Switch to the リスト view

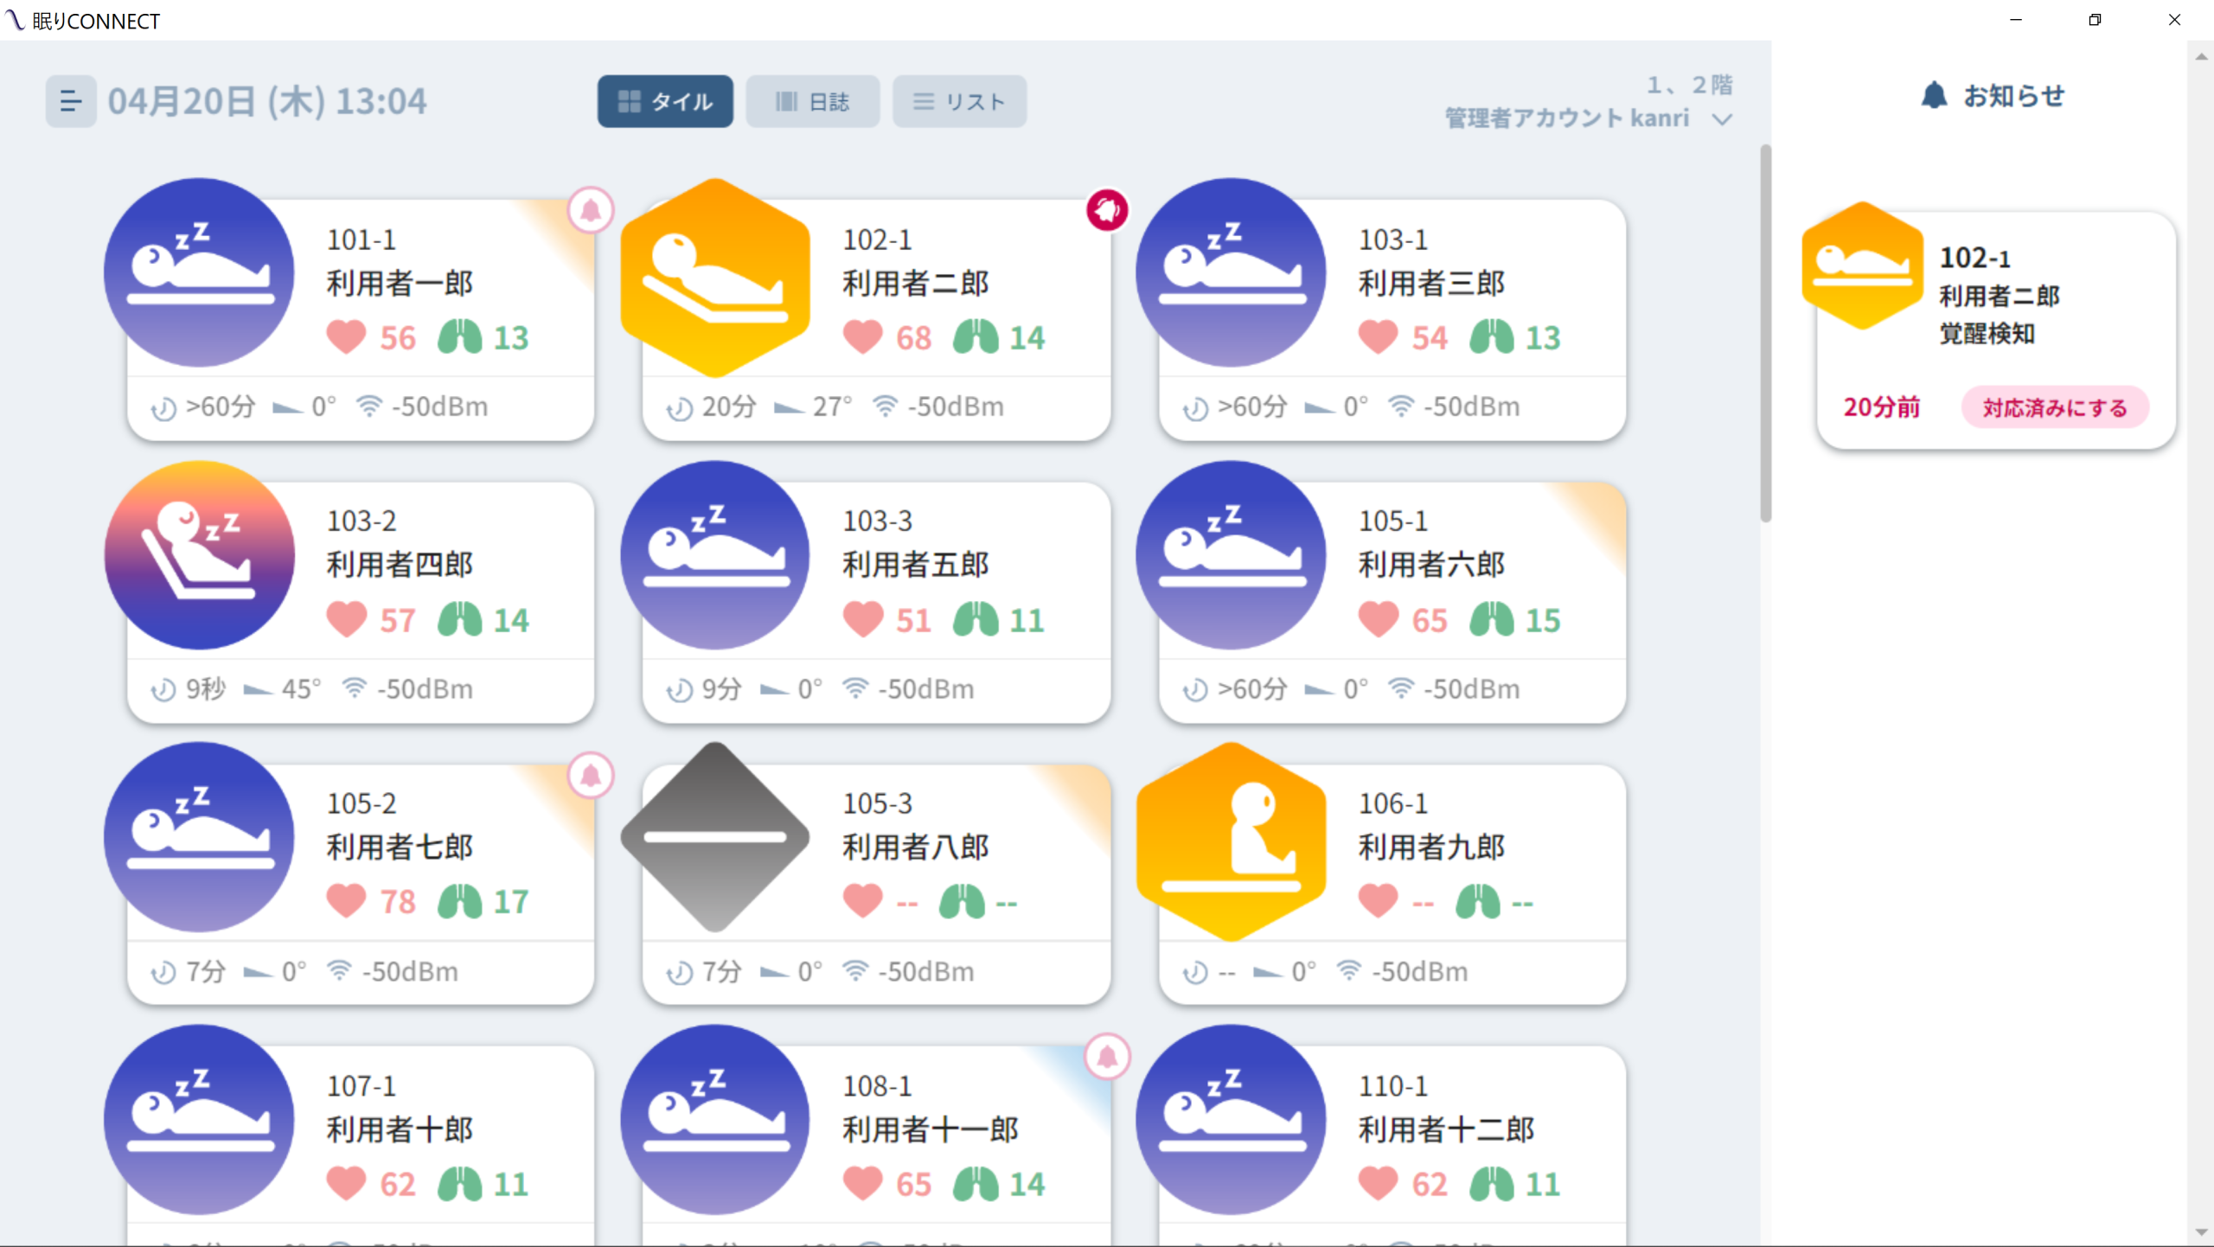959,102
